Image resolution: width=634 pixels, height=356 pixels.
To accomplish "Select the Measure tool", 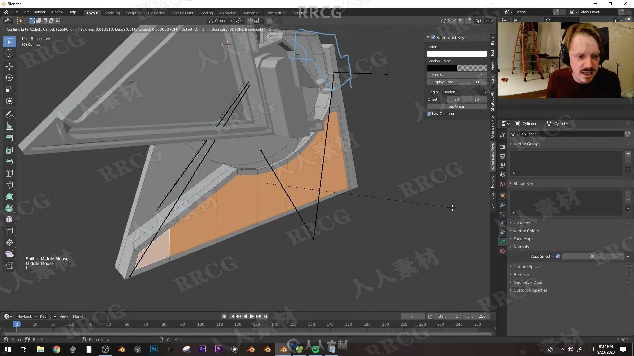I will [x=9, y=126].
